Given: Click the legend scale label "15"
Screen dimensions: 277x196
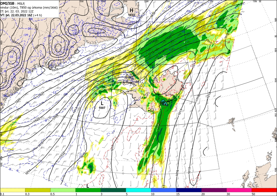Looking at the screenshot, I should point(178,194).
